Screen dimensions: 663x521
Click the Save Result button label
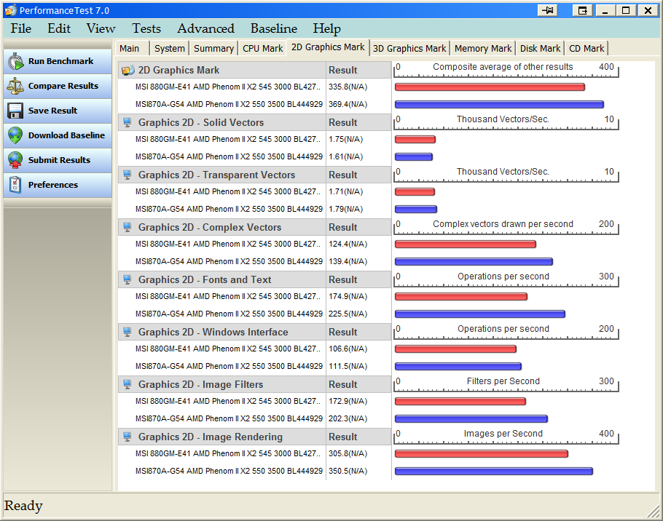53,111
